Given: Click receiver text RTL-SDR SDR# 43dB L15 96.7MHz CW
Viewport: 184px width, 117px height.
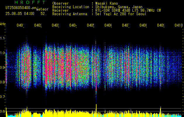Looking at the screenshot, I should tap(128, 11).
